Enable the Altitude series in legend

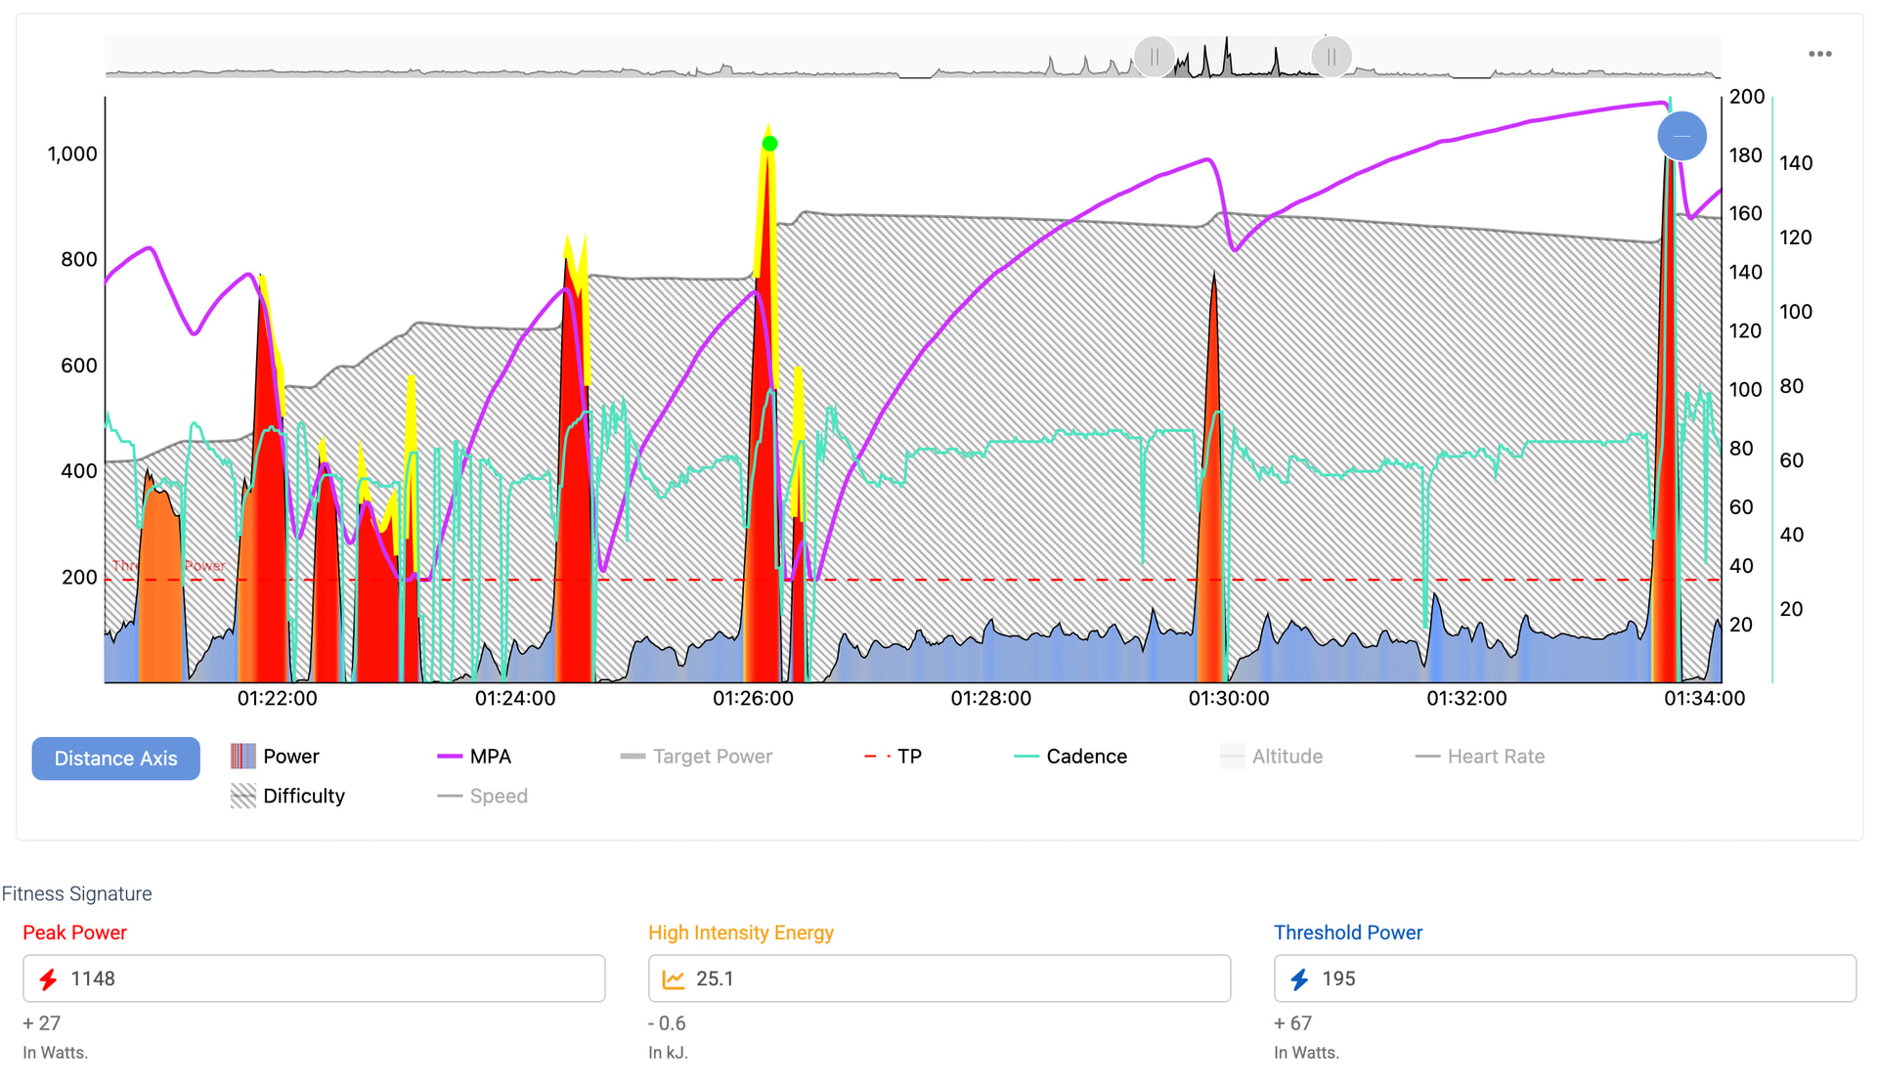1232,757
